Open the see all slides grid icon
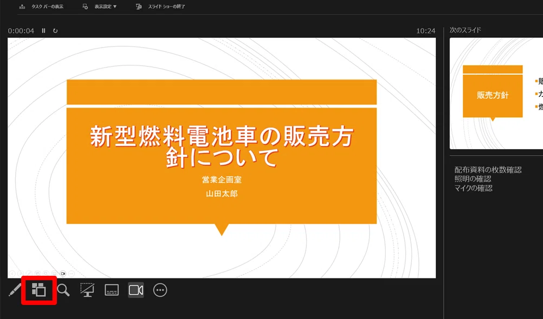Viewport: 543px width, 319px height. [x=39, y=290]
